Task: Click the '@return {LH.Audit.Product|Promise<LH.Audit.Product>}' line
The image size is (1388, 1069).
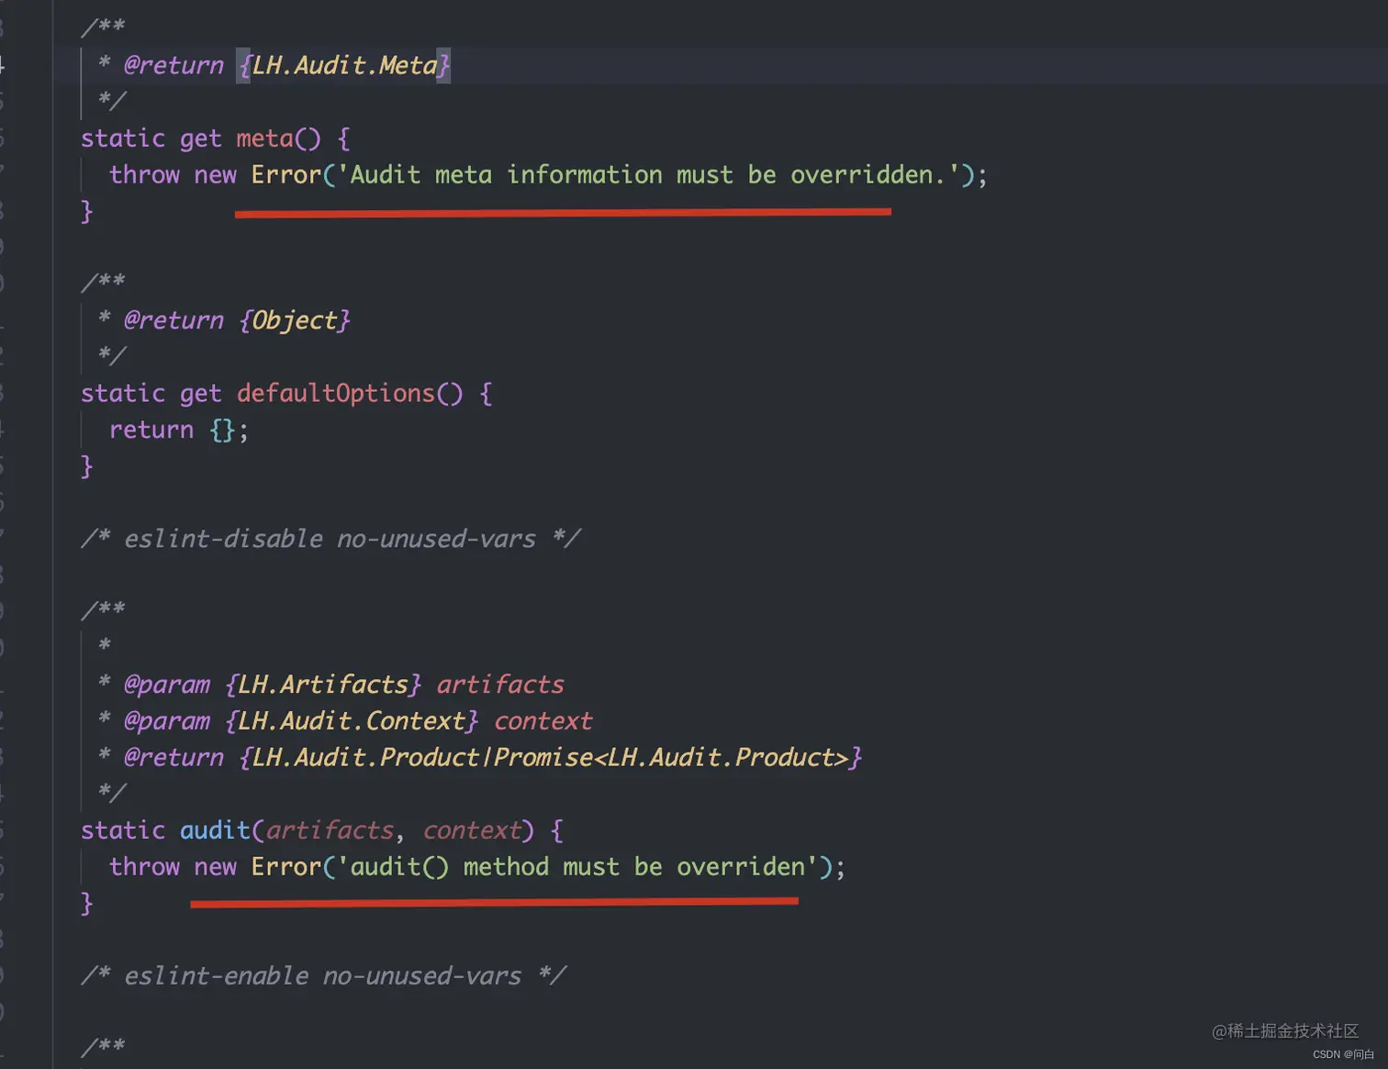Action: [480, 758]
